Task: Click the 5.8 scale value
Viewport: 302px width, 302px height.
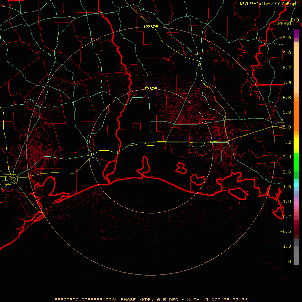Action: [x=287, y=112]
